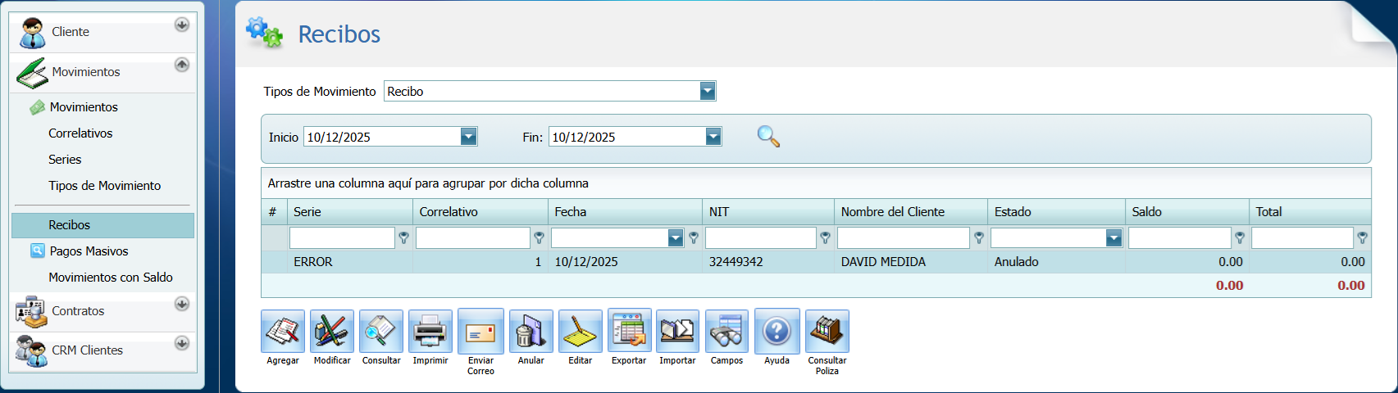Open Correlativos from the sidebar menu
This screenshot has width=1398, height=393.
point(80,133)
